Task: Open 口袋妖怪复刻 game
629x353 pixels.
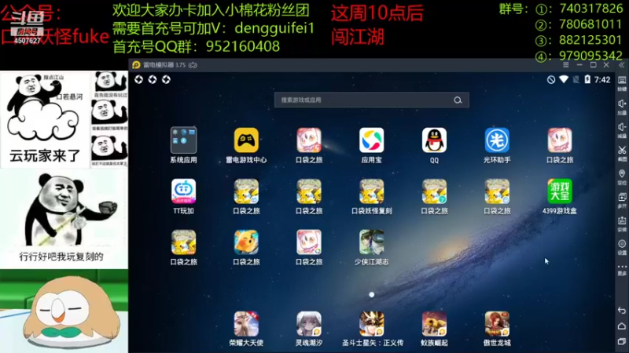Action: [371, 191]
